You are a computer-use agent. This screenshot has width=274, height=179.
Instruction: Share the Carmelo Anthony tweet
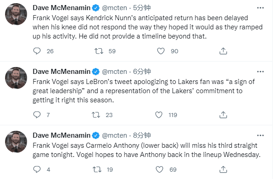[223, 169]
